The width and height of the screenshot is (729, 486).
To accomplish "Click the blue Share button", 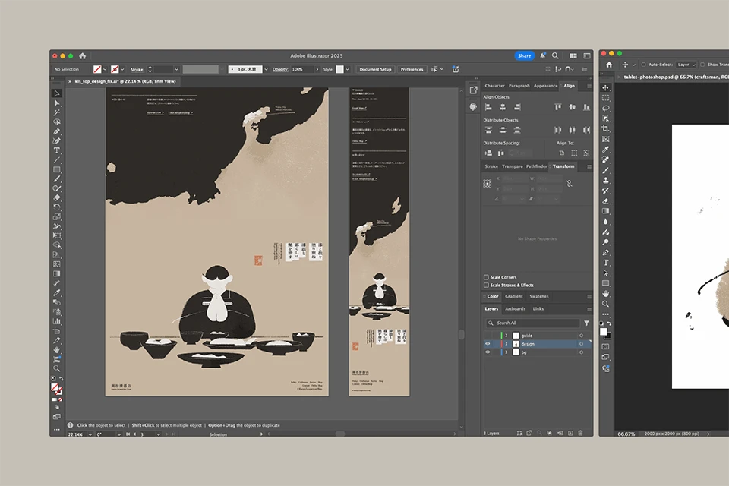I will [x=525, y=55].
